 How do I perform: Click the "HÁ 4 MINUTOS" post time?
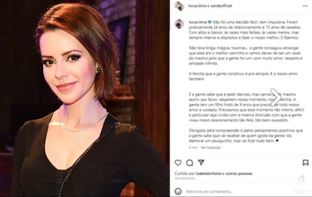[x=185, y=178]
